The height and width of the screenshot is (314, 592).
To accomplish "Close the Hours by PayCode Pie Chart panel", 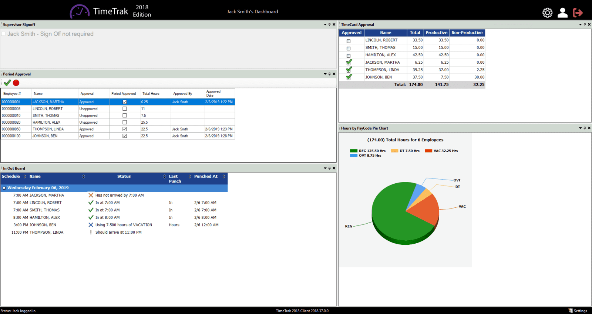I will pyautogui.click(x=589, y=128).
